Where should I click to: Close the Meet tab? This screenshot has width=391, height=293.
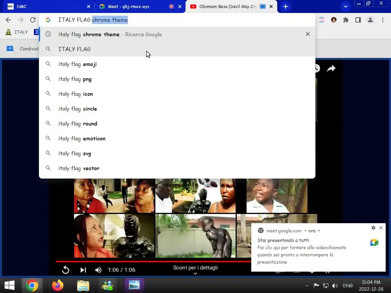(x=180, y=6)
